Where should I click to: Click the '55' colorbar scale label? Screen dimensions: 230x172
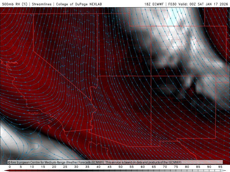[132, 167]
